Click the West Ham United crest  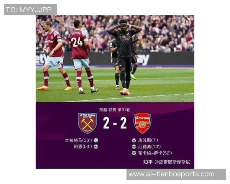87,123
